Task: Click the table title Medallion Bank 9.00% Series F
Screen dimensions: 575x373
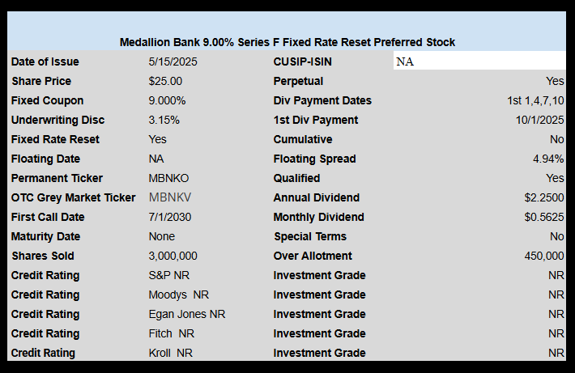Action: pos(287,43)
